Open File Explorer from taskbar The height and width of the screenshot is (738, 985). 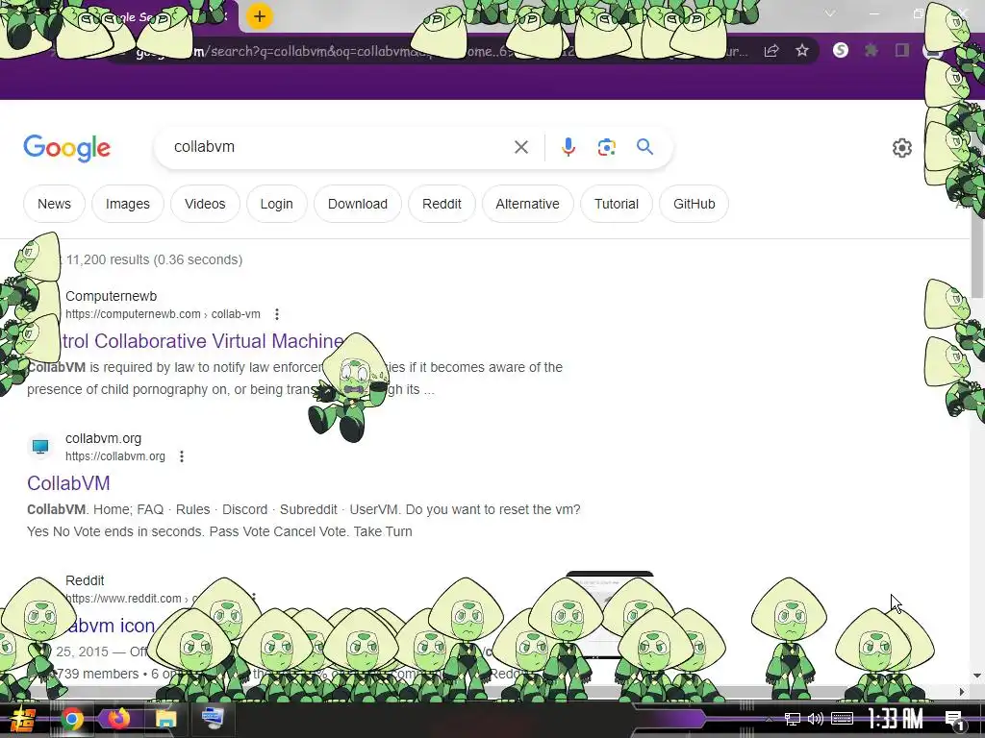(165, 719)
